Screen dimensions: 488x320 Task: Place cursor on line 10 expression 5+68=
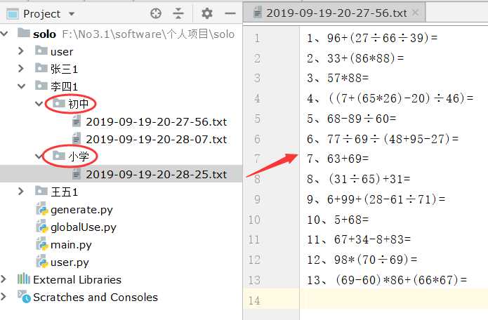(x=351, y=220)
